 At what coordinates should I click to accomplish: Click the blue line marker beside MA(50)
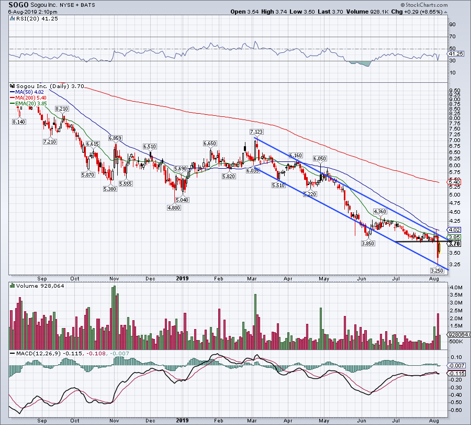[13, 92]
